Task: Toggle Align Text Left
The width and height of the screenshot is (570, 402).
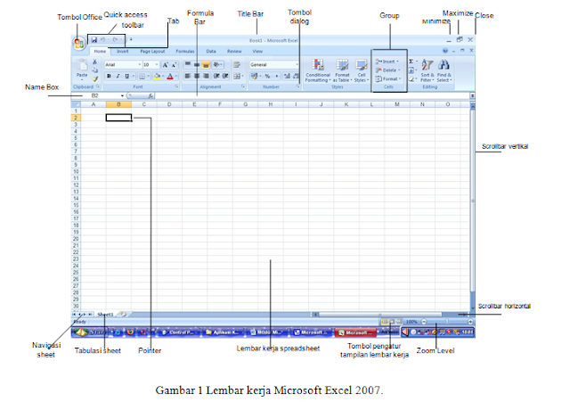Action: (188, 76)
